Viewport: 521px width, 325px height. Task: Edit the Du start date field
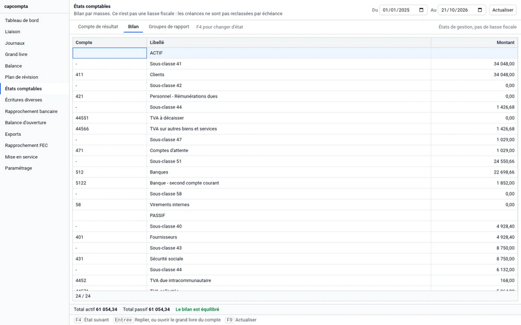pos(403,10)
